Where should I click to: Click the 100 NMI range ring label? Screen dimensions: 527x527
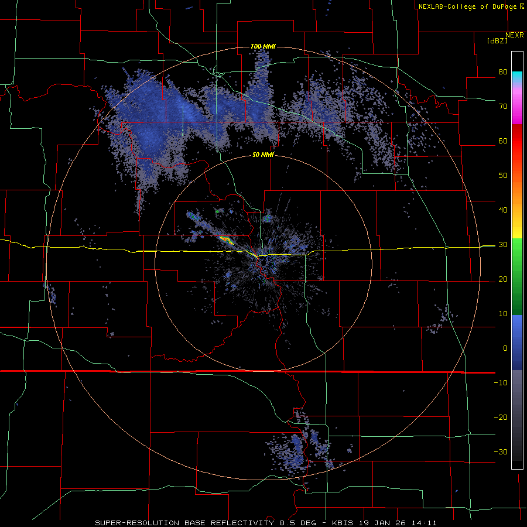(x=263, y=46)
